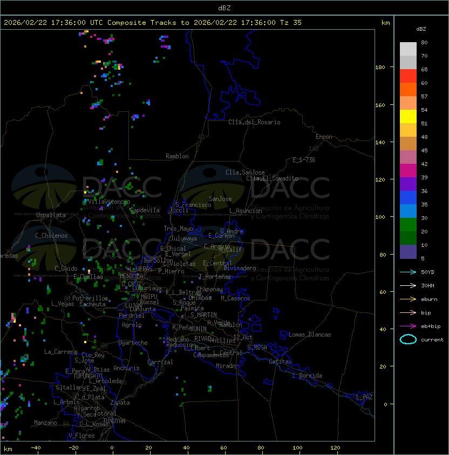449x455 pixels.
Task: Click the TUNUYAN label on map
Action: click(x=114, y=420)
